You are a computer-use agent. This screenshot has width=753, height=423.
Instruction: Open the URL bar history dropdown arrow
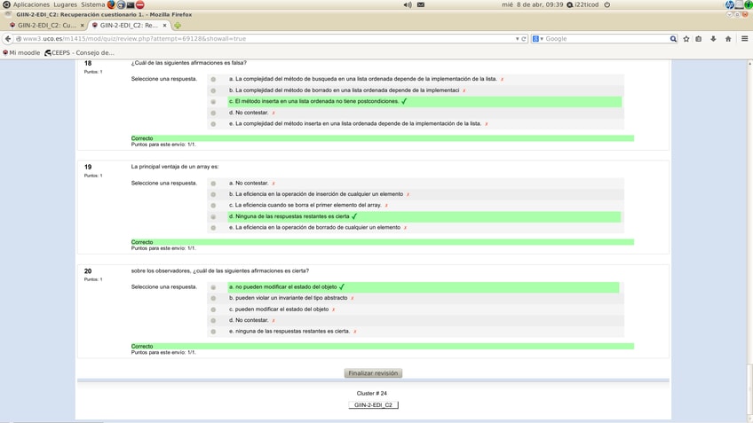517,39
